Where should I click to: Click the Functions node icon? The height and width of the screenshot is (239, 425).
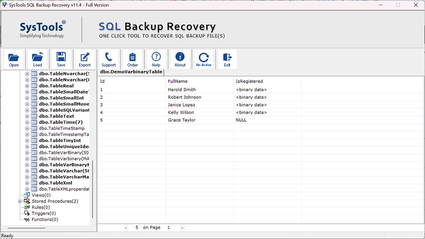pyautogui.click(x=27, y=219)
